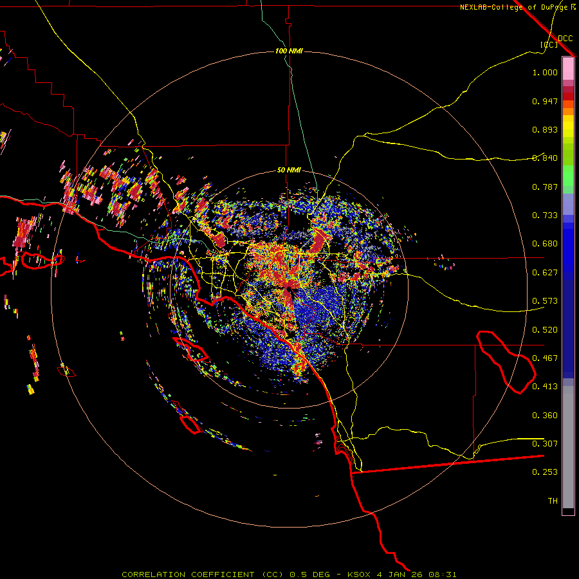Click the 1.000 value on the color scale
Image resolution: width=579 pixels, height=579 pixels.
(x=545, y=72)
